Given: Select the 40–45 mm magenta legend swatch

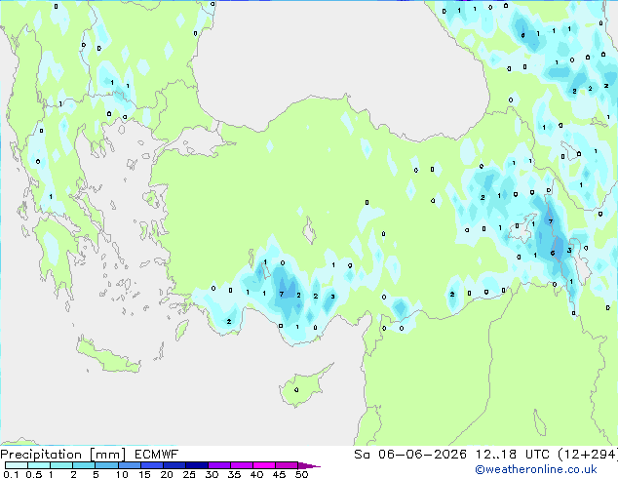Looking at the screenshot, I should [x=264, y=465].
